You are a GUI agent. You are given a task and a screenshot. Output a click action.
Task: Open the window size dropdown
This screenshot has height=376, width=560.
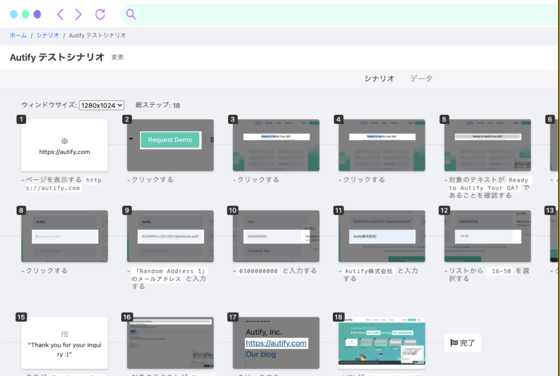pyautogui.click(x=102, y=105)
